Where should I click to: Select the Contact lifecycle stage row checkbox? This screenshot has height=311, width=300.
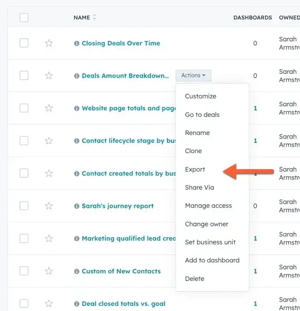24,140
